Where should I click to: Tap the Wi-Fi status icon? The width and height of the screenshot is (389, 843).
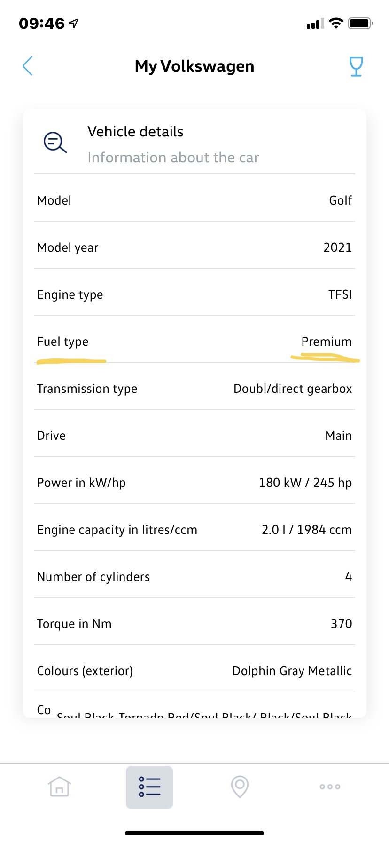point(336,23)
